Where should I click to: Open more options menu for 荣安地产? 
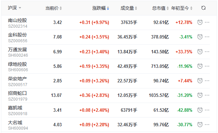207,81
